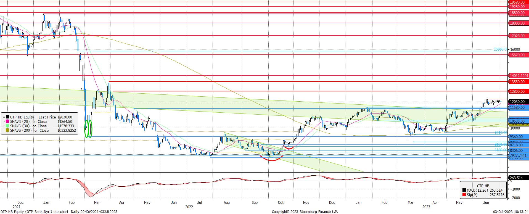Screen dimensions: 529x214
Task: Click the light green SMAVG (30) swatch
Action: click(x=7, y=126)
